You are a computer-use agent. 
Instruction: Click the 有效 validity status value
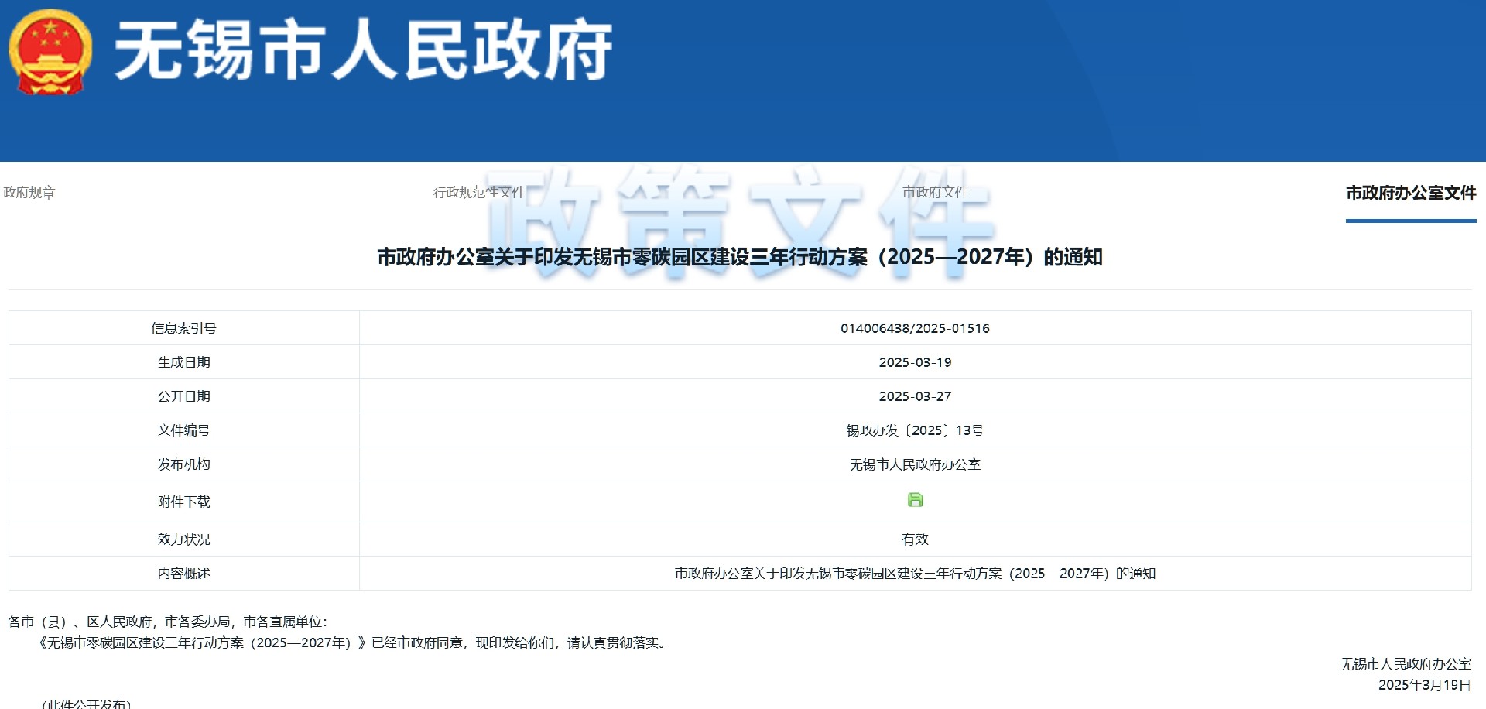click(915, 539)
